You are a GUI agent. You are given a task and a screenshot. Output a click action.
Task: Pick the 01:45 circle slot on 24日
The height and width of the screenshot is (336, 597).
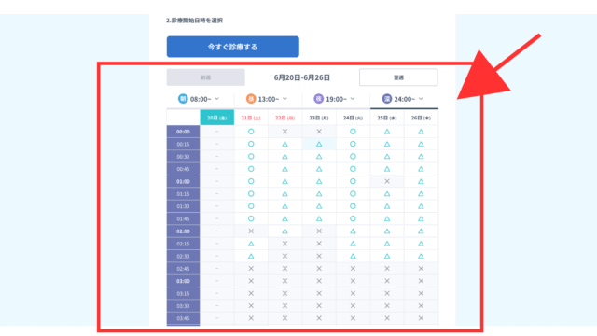353,218
